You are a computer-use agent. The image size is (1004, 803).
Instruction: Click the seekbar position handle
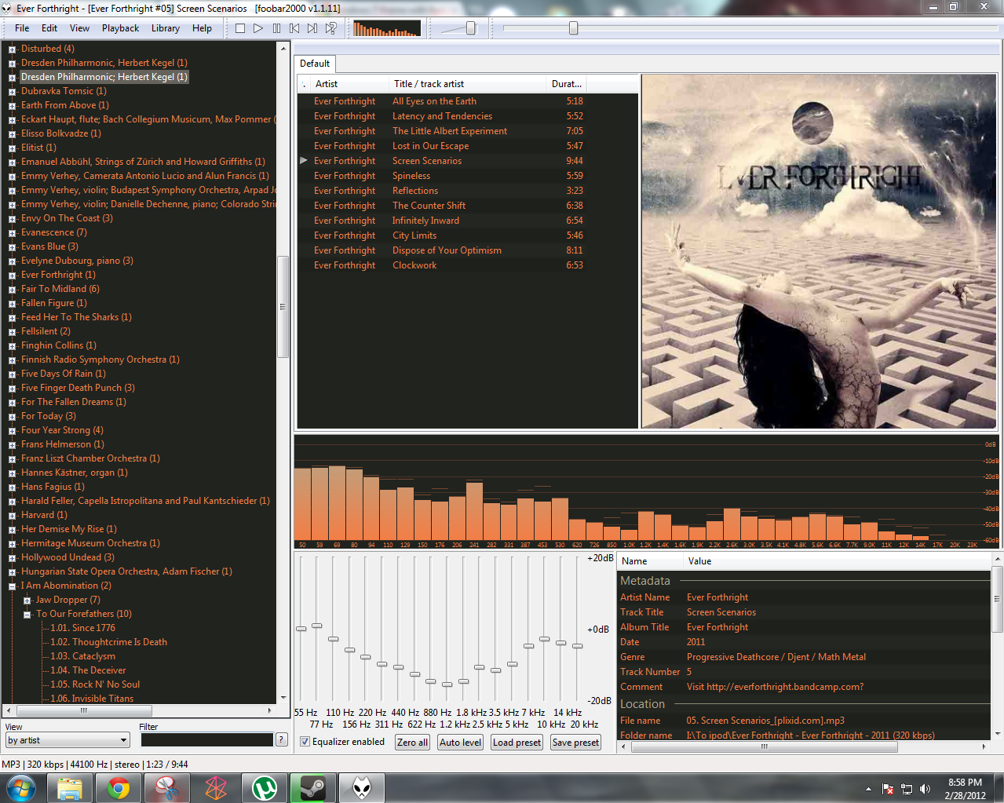pos(573,28)
